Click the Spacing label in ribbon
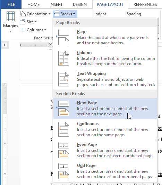The image size is (162, 185). click(x=134, y=14)
